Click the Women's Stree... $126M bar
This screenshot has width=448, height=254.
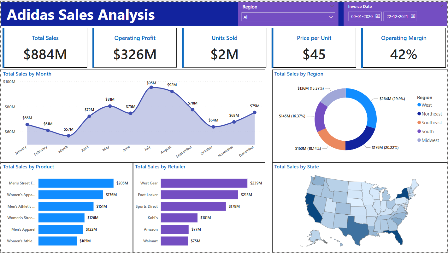62,218
